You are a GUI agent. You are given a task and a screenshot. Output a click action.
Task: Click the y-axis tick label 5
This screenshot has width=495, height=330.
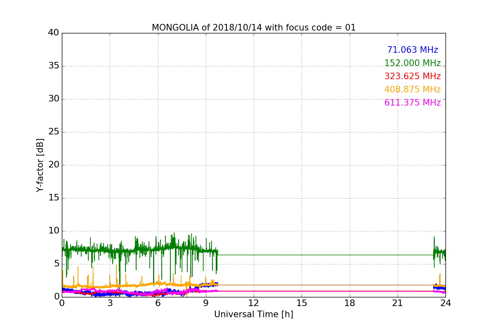pos(56,264)
